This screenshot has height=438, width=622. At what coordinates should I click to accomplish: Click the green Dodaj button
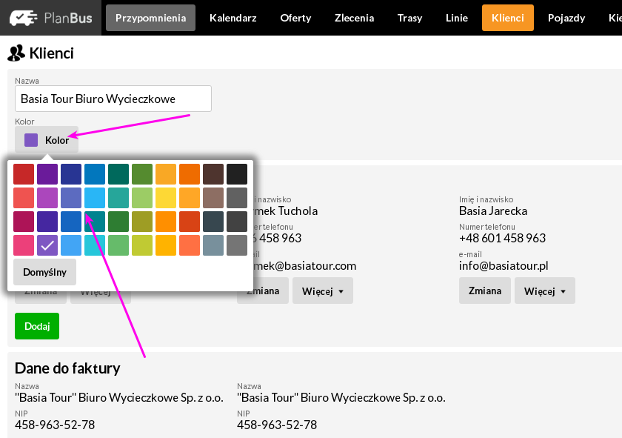[x=37, y=326]
